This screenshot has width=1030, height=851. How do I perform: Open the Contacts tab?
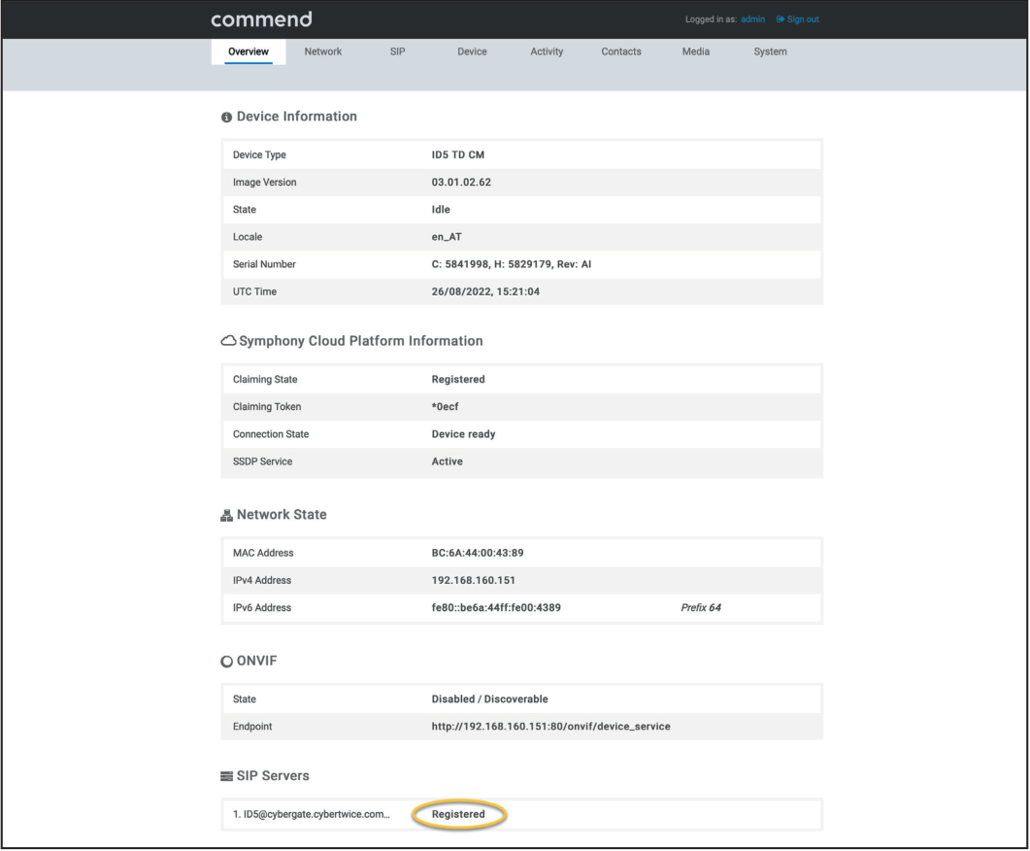point(622,51)
